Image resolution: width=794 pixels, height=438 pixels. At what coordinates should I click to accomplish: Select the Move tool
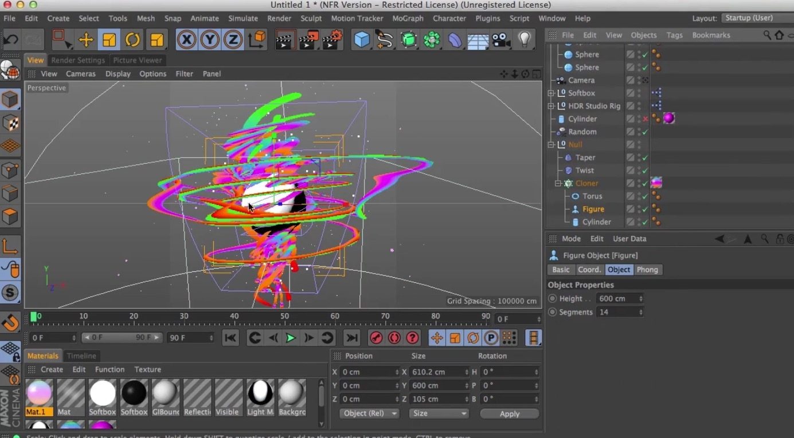coord(86,40)
